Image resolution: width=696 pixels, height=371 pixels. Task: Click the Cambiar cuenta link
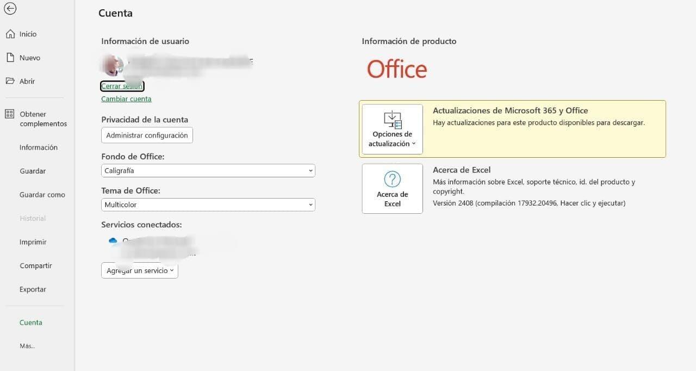[x=126, y=98]
